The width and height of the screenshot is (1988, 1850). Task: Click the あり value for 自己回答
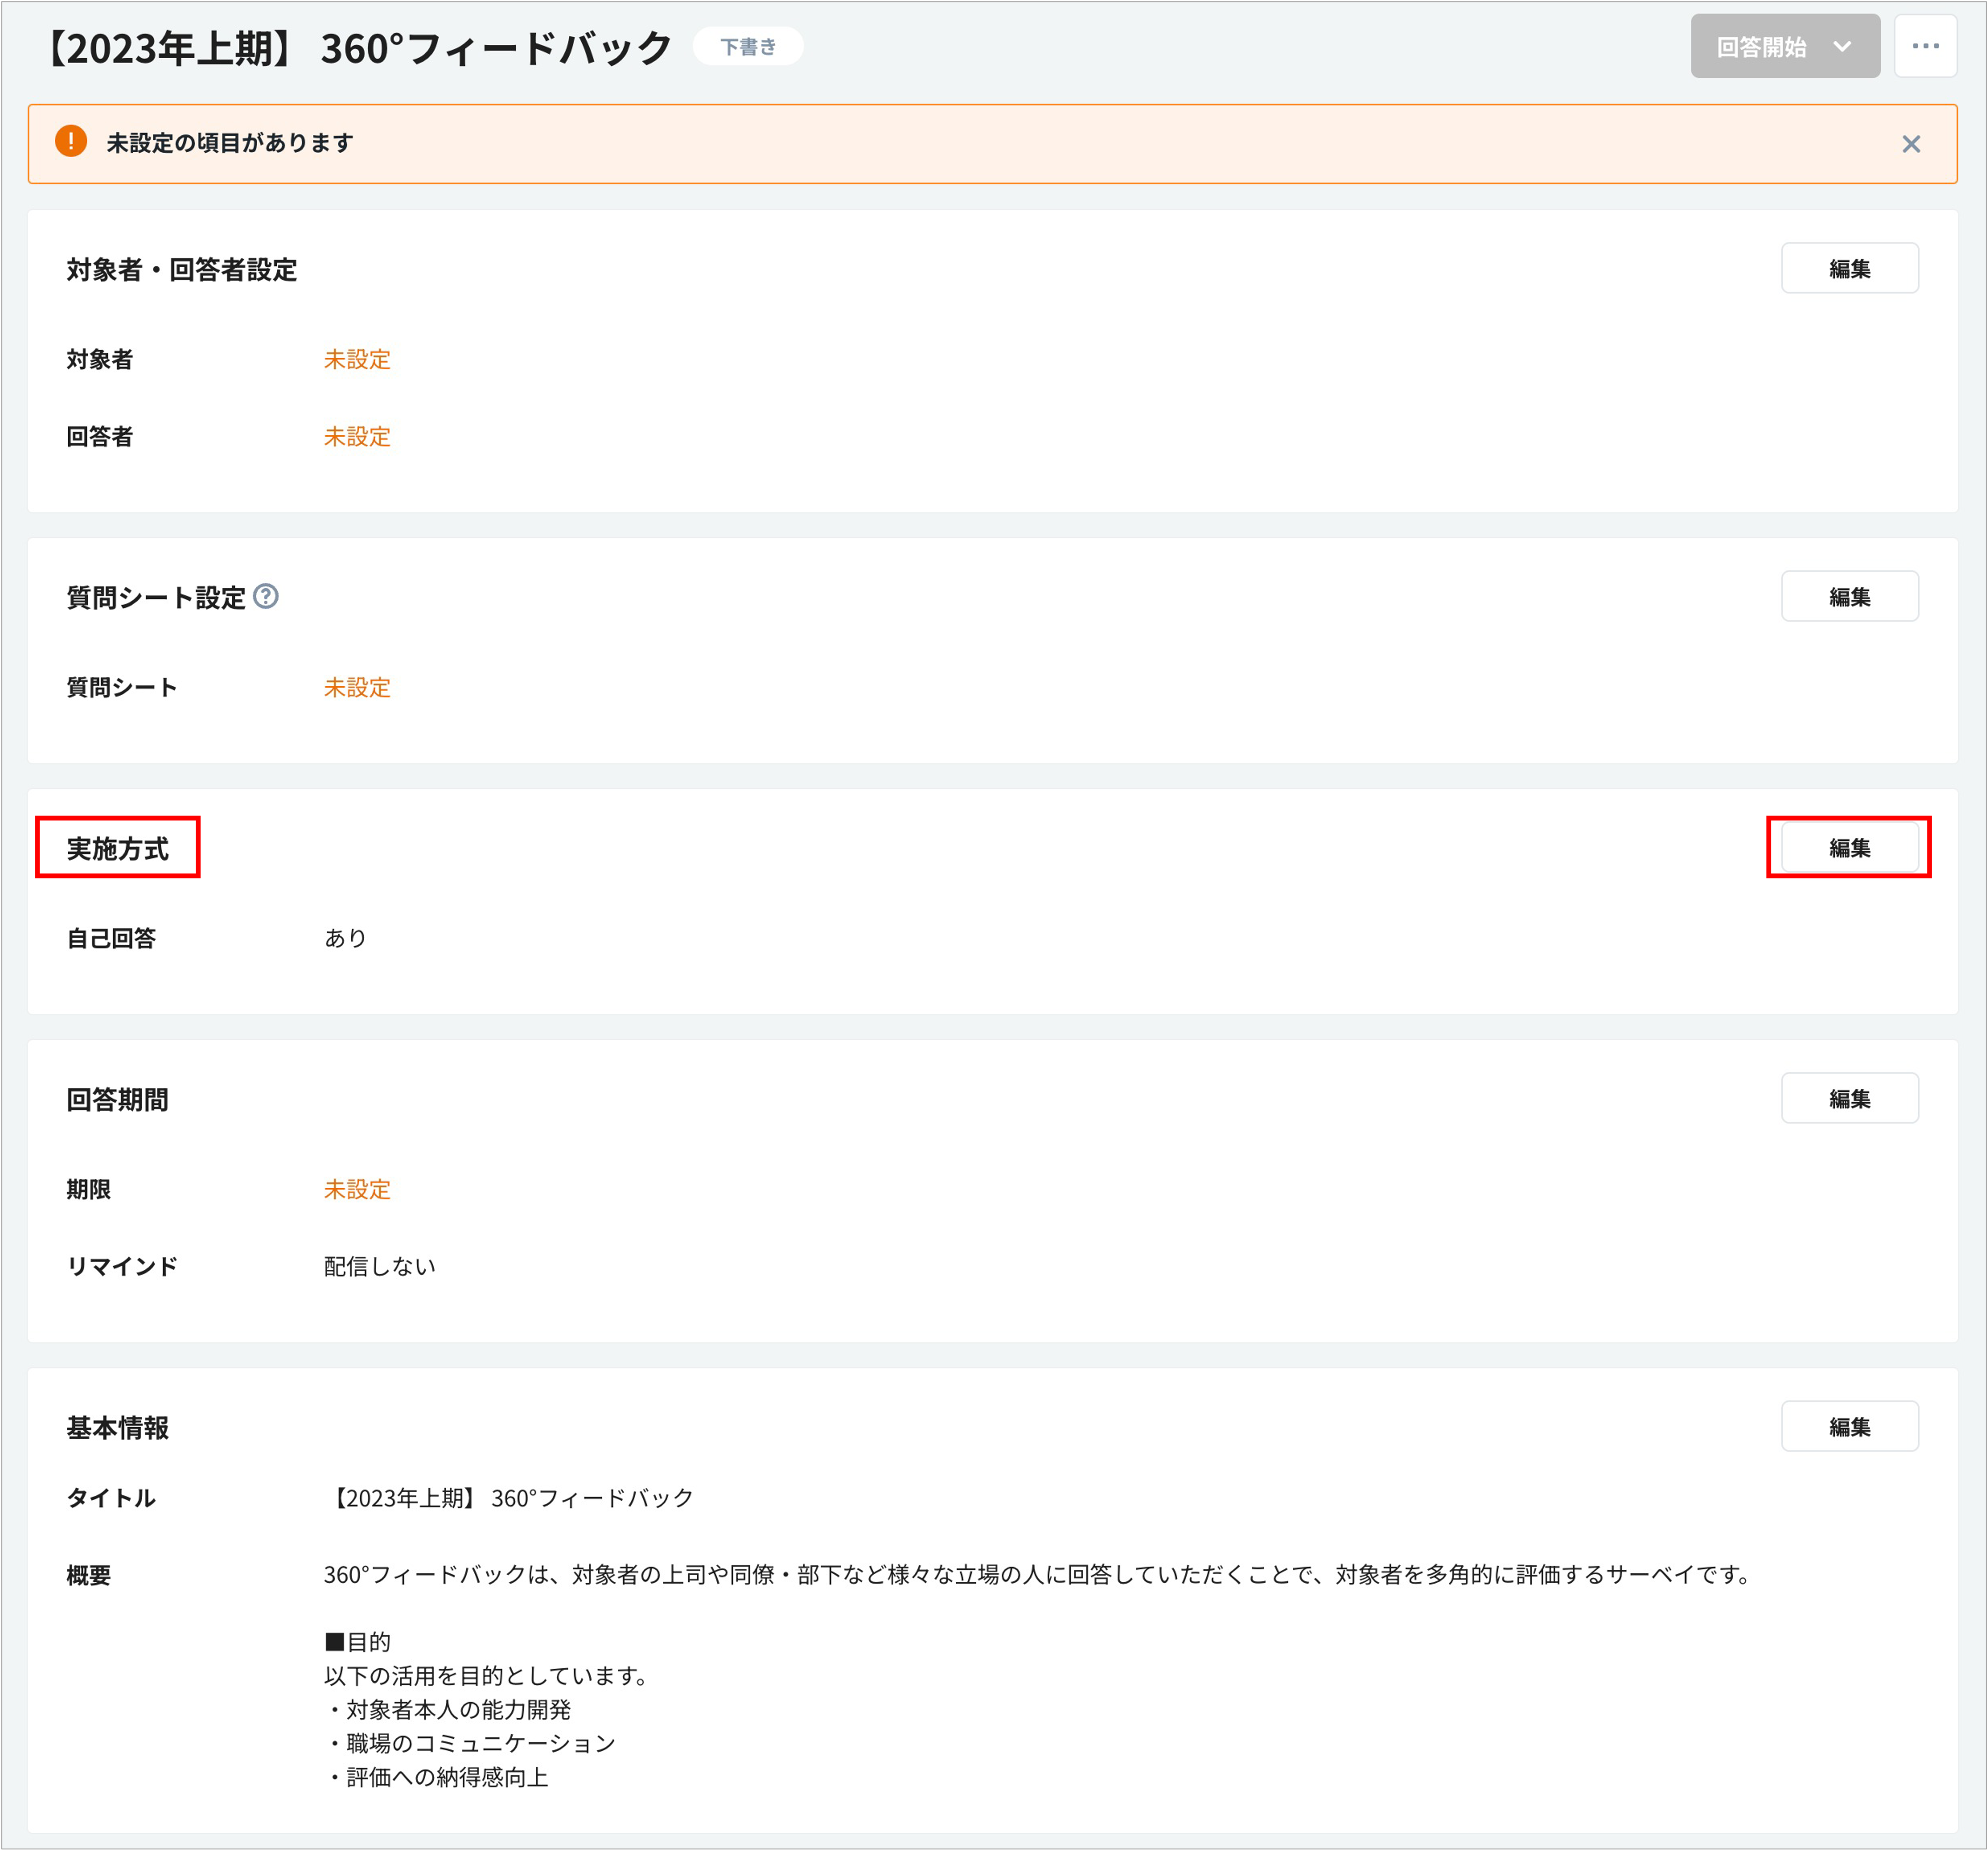point(346,938)
